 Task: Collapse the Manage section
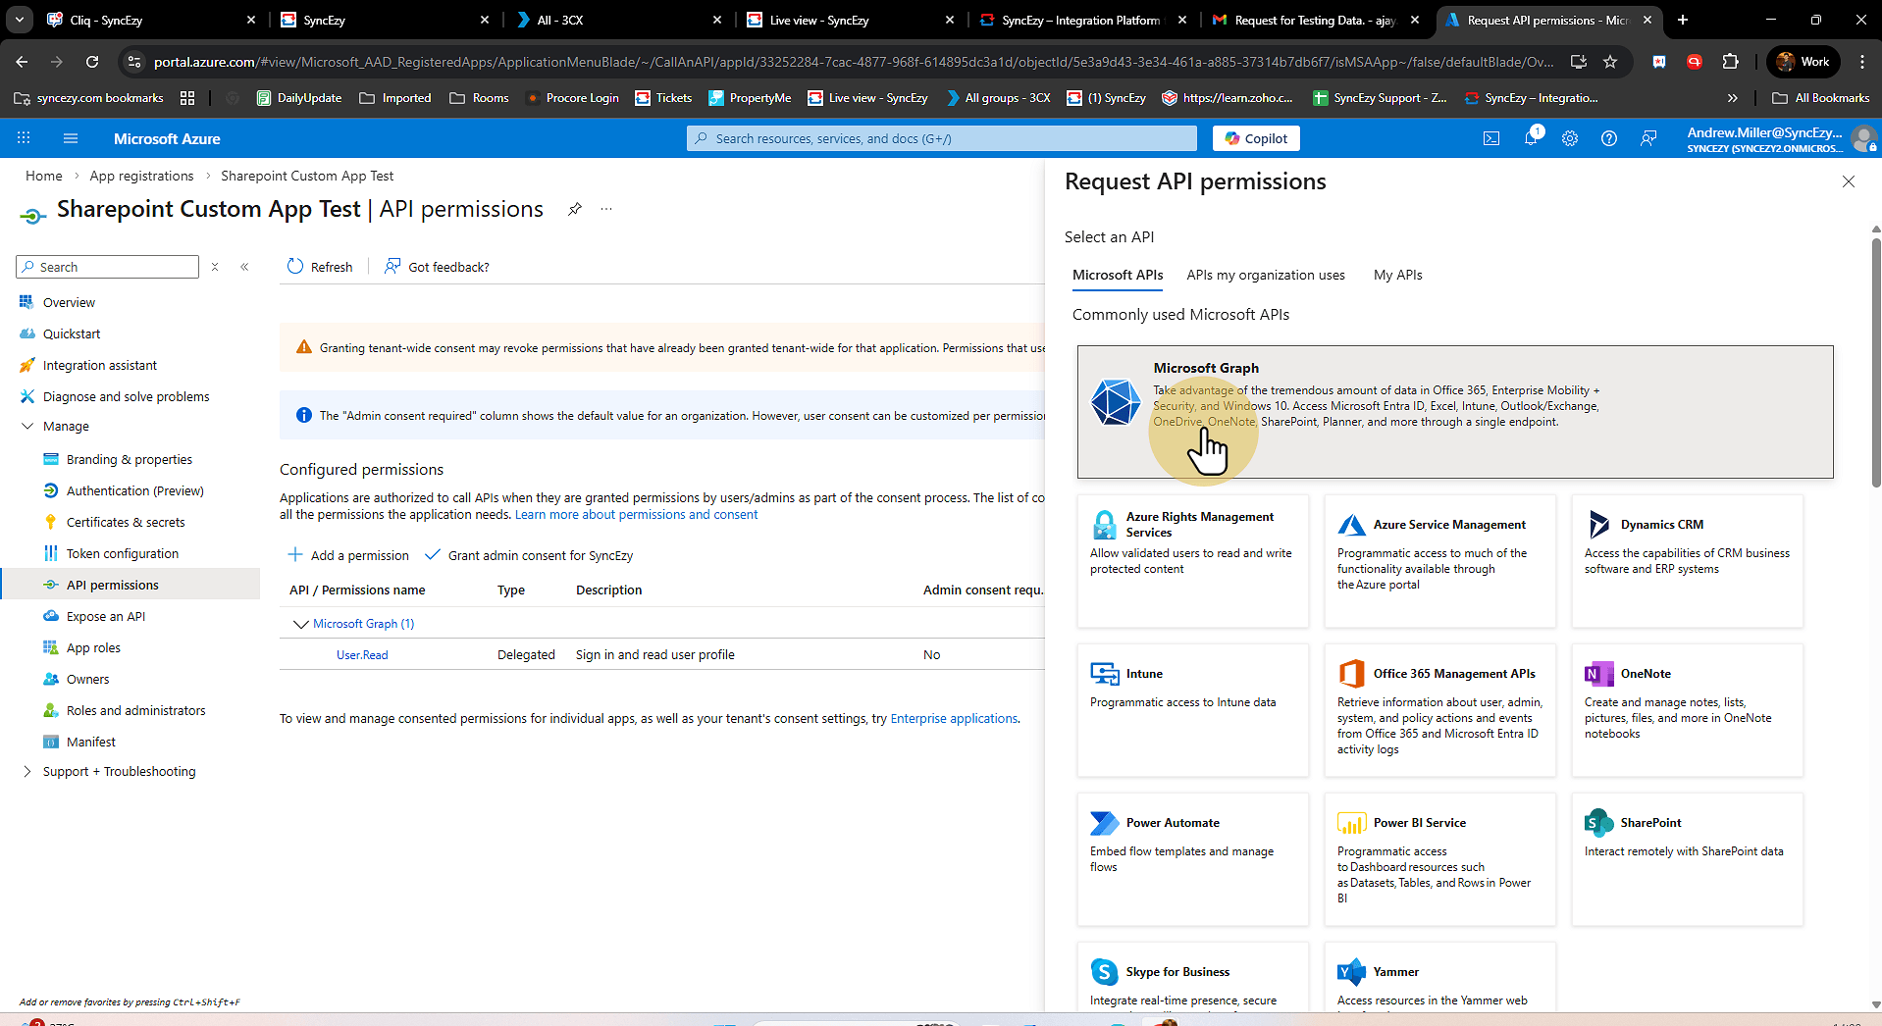point(27,427)
